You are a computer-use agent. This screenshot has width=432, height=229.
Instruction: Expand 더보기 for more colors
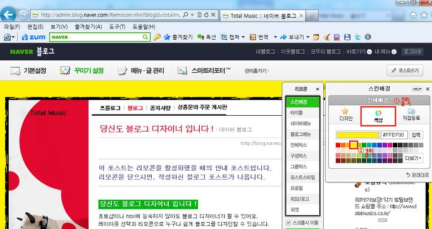414,158
